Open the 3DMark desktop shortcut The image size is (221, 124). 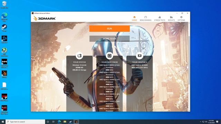point(4,74)
